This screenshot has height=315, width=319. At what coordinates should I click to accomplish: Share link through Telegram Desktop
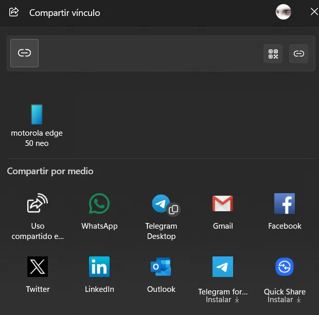pyautogui.click(x=161, y=217)
